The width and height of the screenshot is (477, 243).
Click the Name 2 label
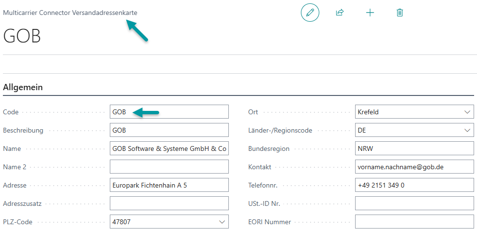click(x=15, y=167)
